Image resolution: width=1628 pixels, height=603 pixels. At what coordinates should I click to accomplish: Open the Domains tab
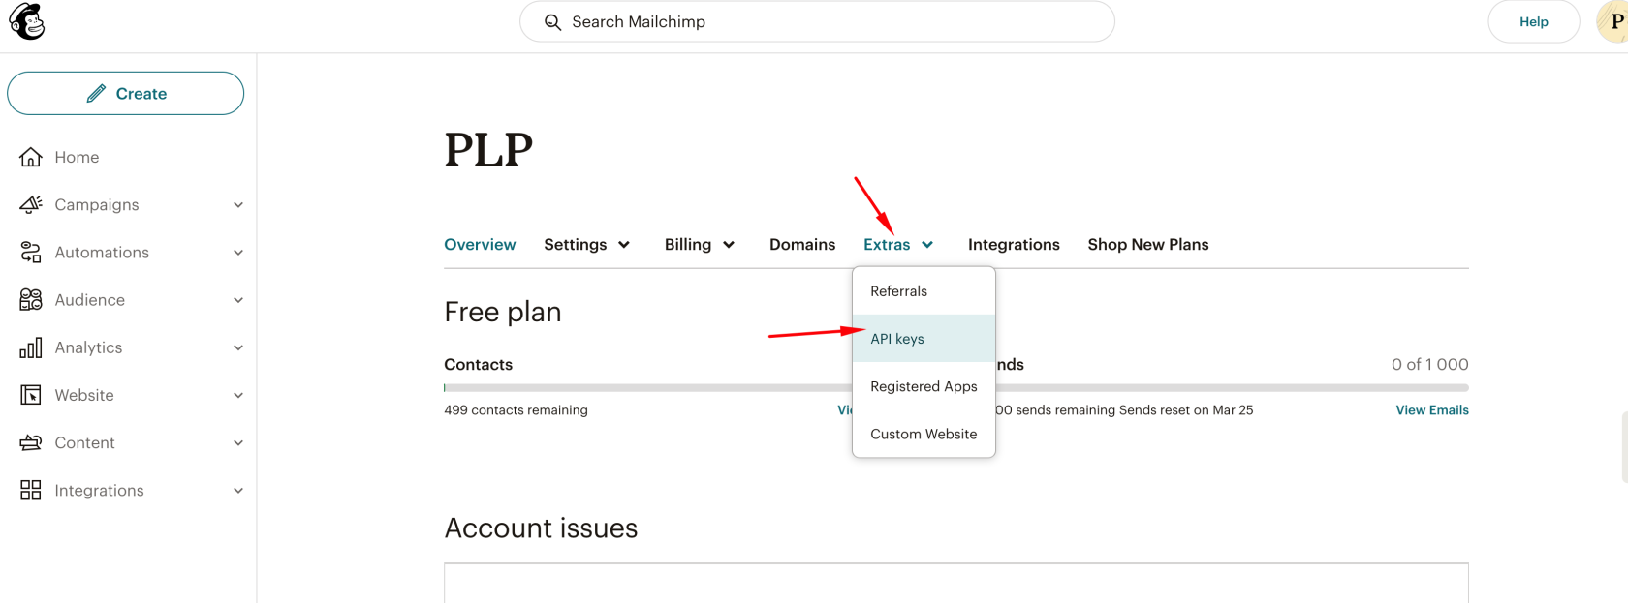[x=802, y=245]
